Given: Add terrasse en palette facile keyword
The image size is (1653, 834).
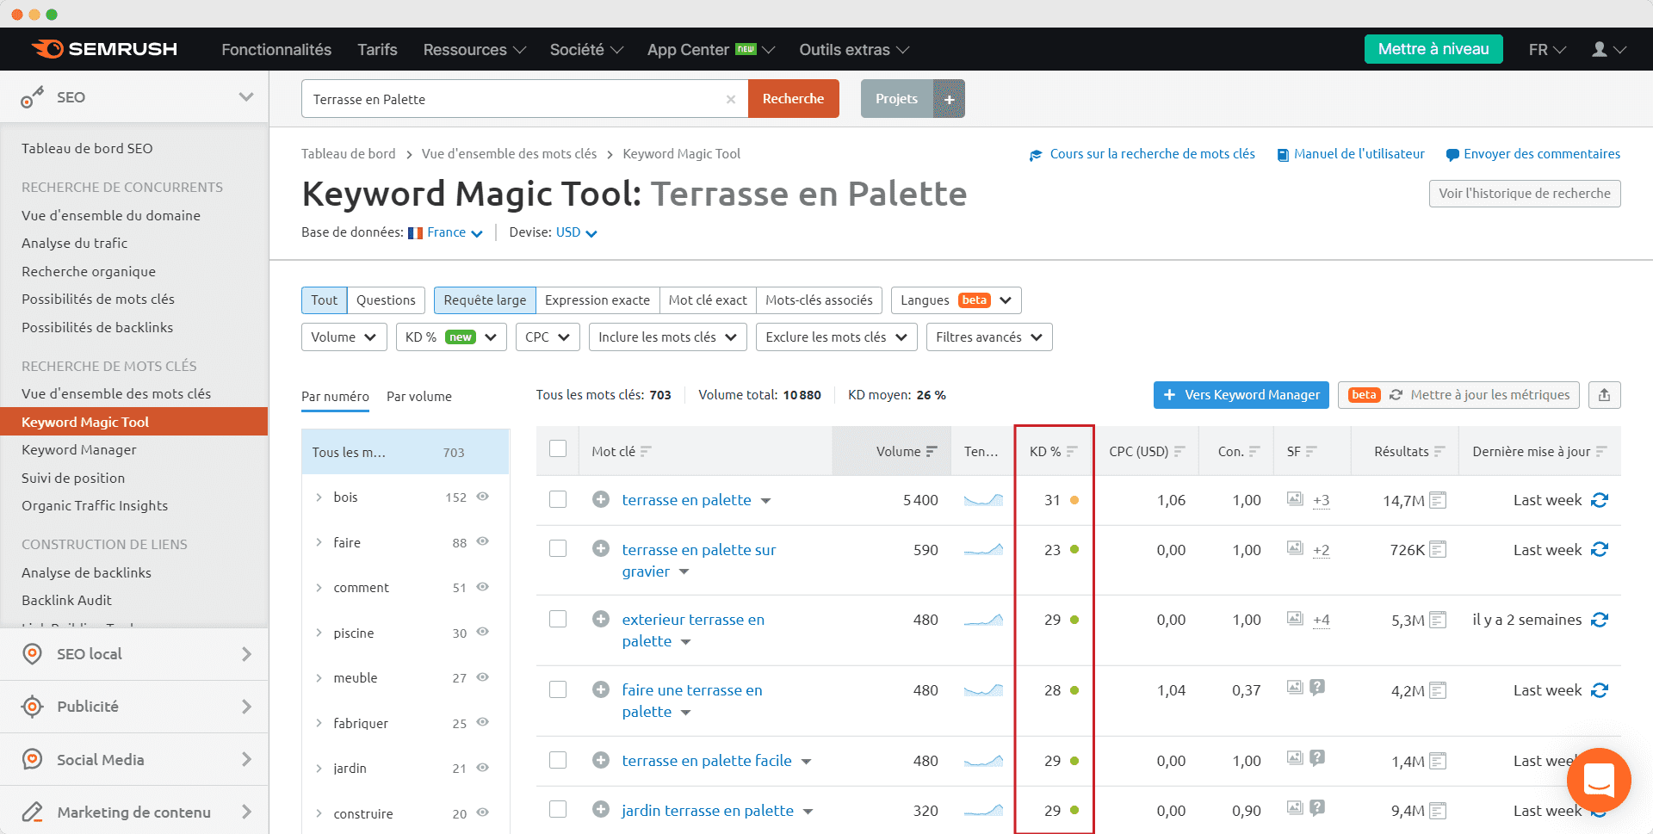Looking at the screenshot, I should (x=601, y=760).
